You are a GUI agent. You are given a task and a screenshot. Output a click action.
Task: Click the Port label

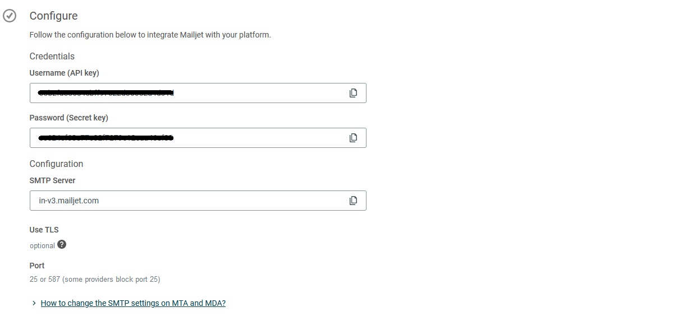pos(37,266)
